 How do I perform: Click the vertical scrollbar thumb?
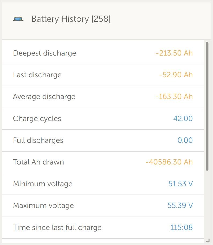pos(207,106)
